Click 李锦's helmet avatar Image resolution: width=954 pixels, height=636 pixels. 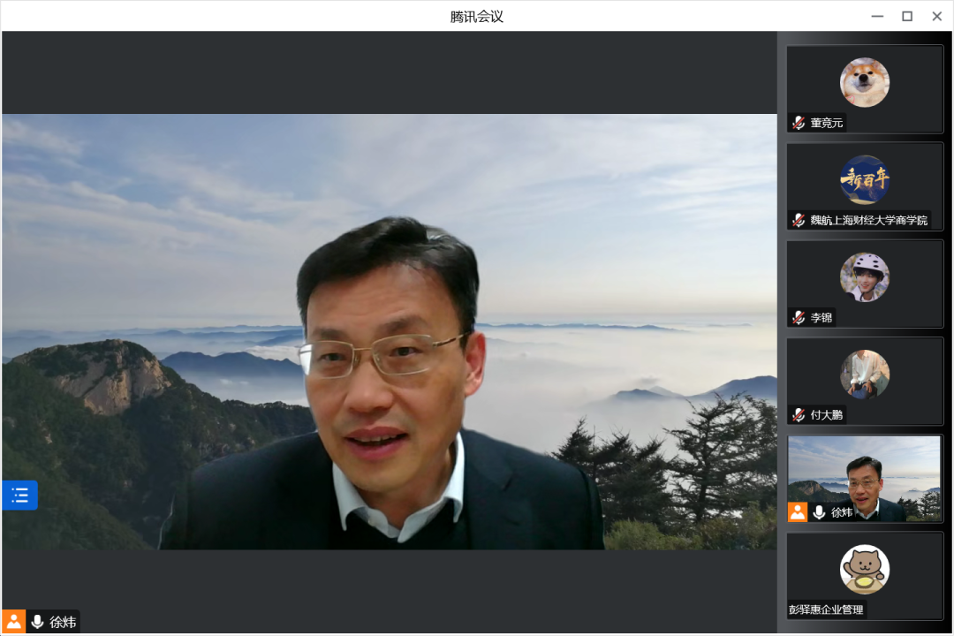pyautogui.click(x=865, y=276)
